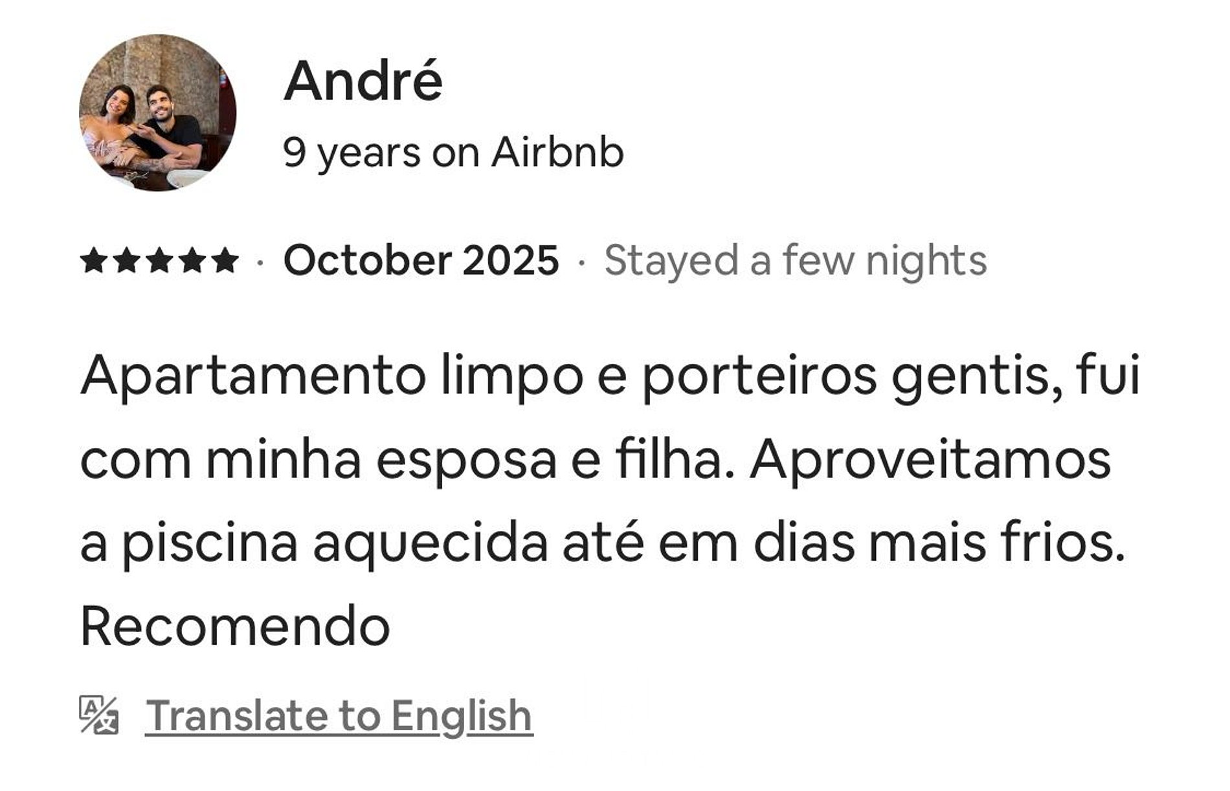The width and height of the screenshot is (1230, 791).
Task: Click the word "Recomendo" ending the review
Action: 235,626
